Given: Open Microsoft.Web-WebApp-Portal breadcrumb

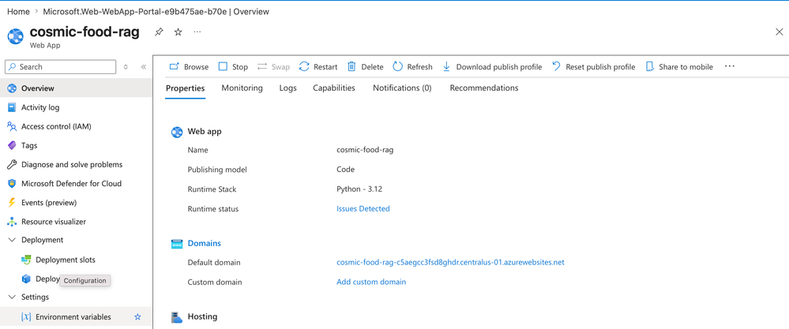Looking at the screenshot, I should [x=156, y=12].
